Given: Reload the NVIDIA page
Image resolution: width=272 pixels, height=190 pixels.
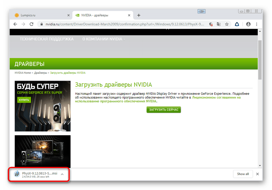Looking at the screenshot, I should (31, 24).
